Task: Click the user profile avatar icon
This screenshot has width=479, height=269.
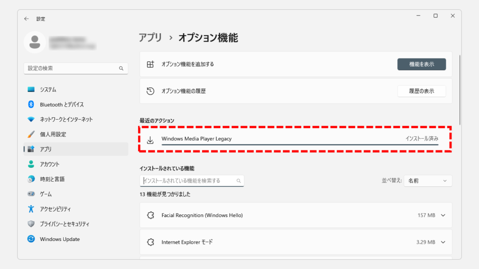Action: (35, 42)
